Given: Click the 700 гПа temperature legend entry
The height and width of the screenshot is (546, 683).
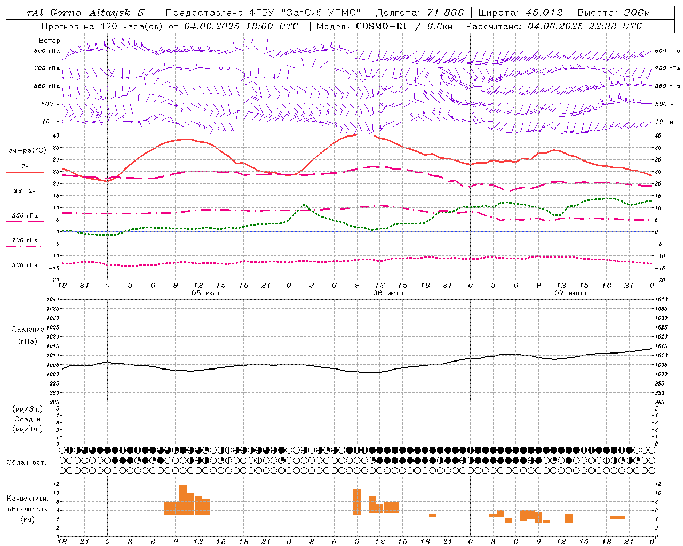Looking at the screenshot, I should point(25,240).
